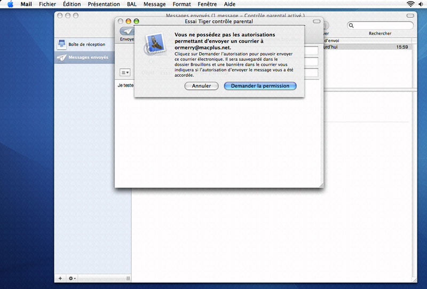Open the gear action menu
This screenshot has height=289, width=427.
pos(72,278)
